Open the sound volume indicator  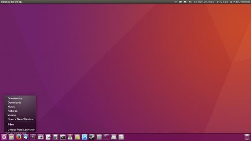point(190,2)
